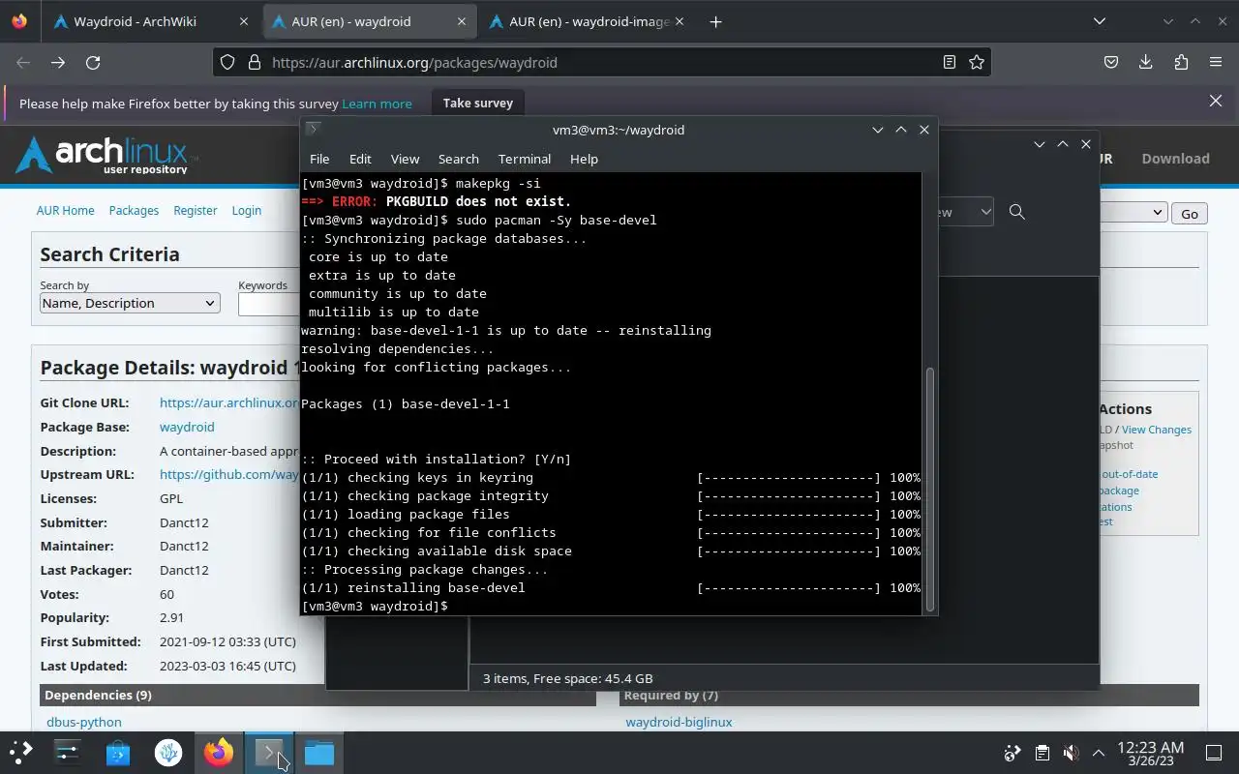Open Firefox downloads panel

(1146, 62)
